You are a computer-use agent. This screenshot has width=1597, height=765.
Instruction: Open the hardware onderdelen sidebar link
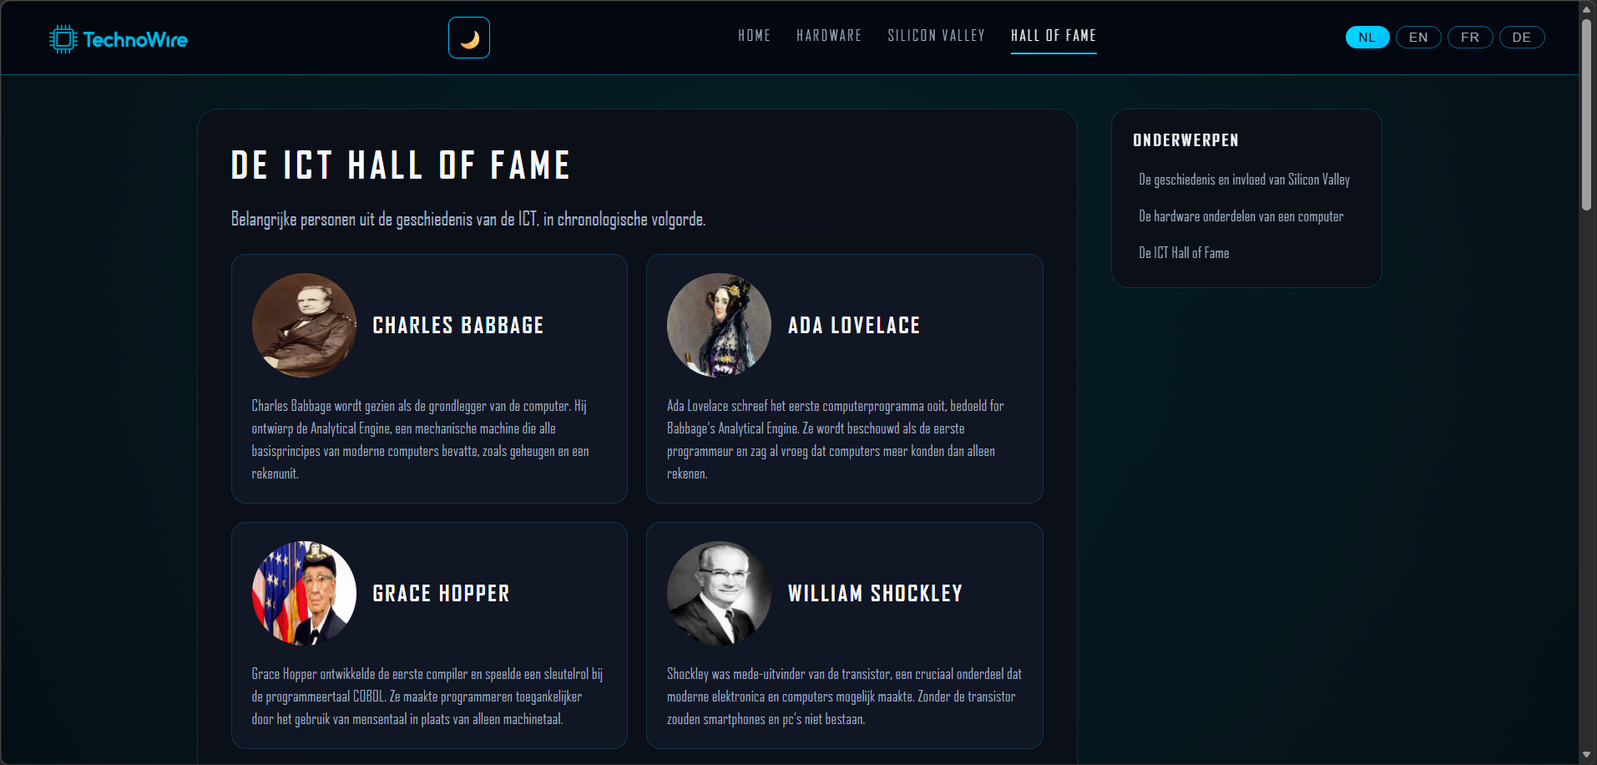click(1241, 216)
